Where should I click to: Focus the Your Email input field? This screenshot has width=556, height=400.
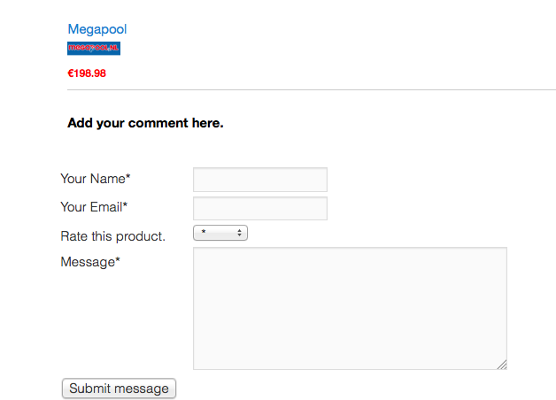click(x=259, y=209)
